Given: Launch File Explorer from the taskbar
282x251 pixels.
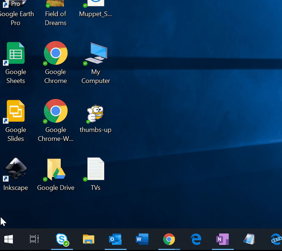Looking at the screenshot, I should pos(89,239).
